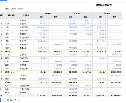Open the 37,331.10 debit amount link
Image resolution: width=126 pixels, height=103 pixels.
[73, 20]
